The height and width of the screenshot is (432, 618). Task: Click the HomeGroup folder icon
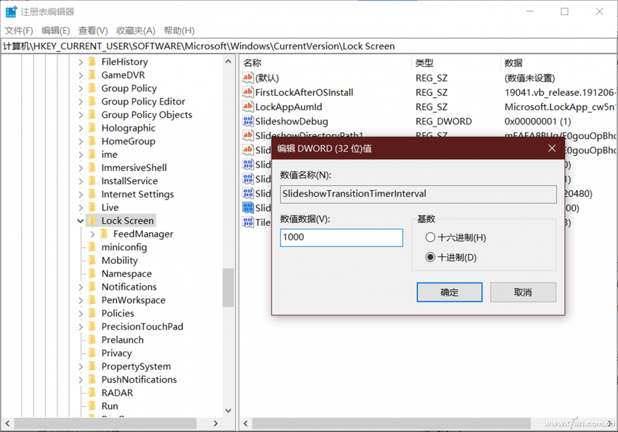coord(92,141)
